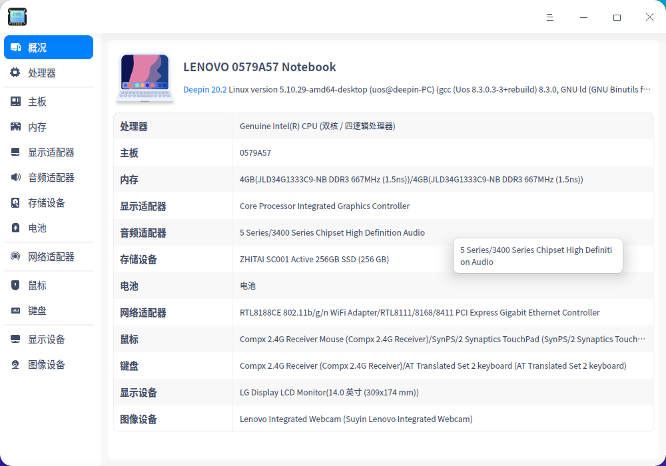Viewport: 666px width, 466px height.
Task: Click Core Processor Integrated Graphics Controller
Action: pyautogui.click(x=324, y=206)
